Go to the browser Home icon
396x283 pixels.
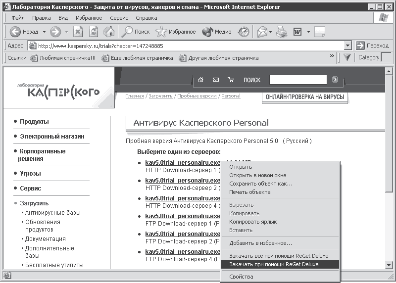pos(109,32)
